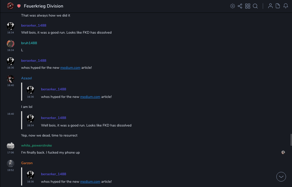This screenshot has height=187, width=292.
Task: Click the search magnifier icon
Action: tap(255, 6)
